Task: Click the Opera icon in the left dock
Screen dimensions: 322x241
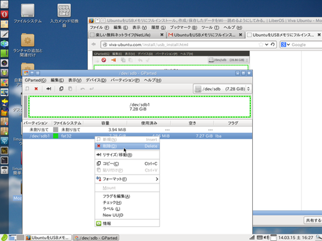Action: pos(4,14)
